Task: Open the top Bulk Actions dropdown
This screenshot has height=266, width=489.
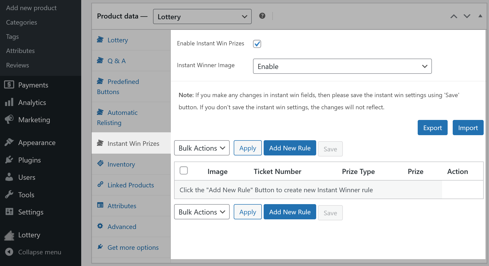Action: click(x=202, y=148)
